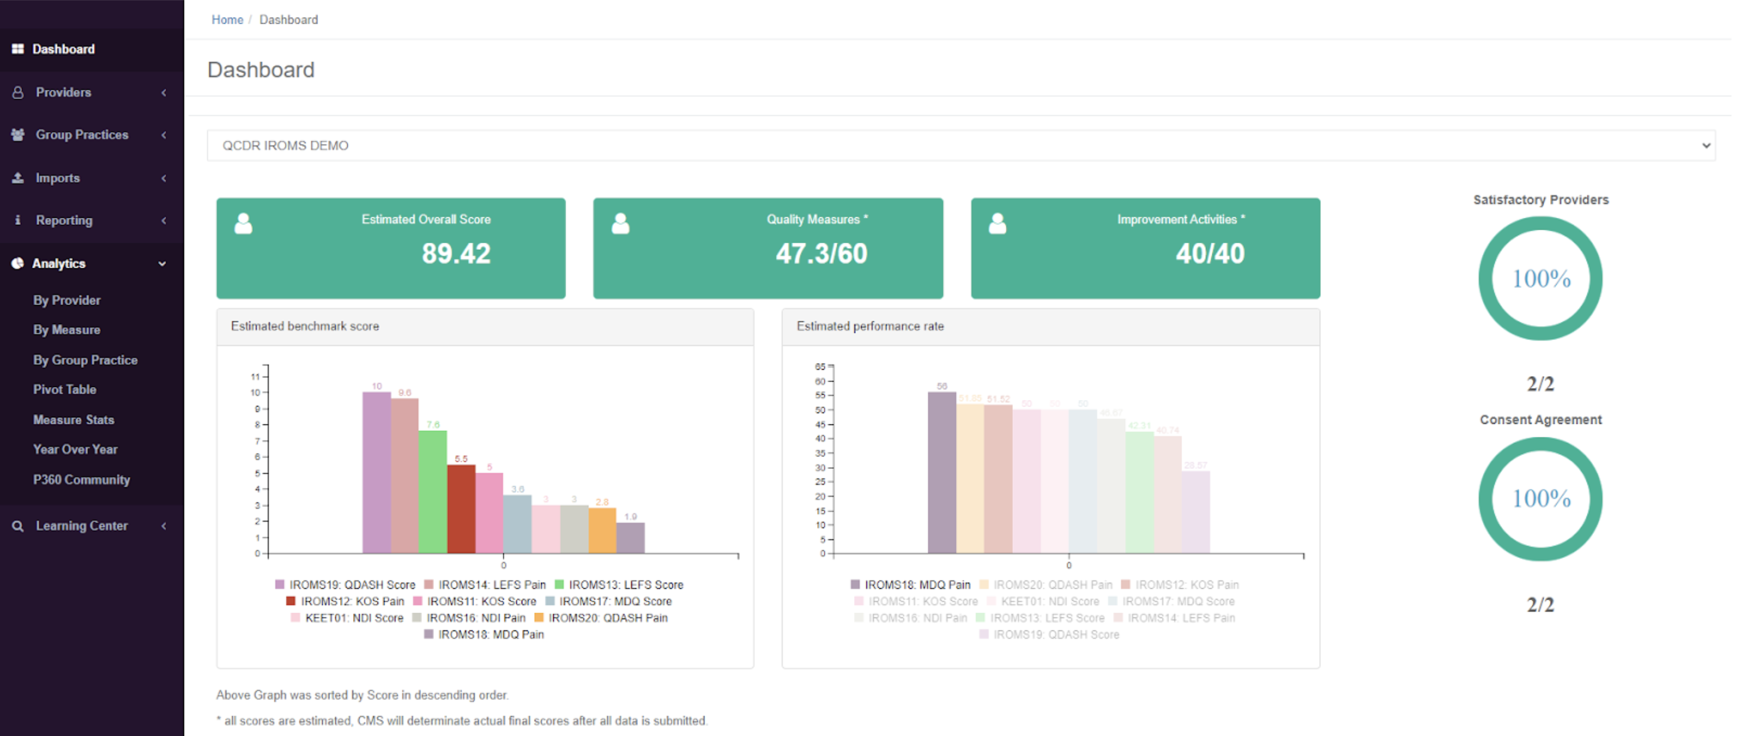This screenshot has height=736, width=1740.
Task: Click the Dashboard grid icon
Action: (18, 49)
